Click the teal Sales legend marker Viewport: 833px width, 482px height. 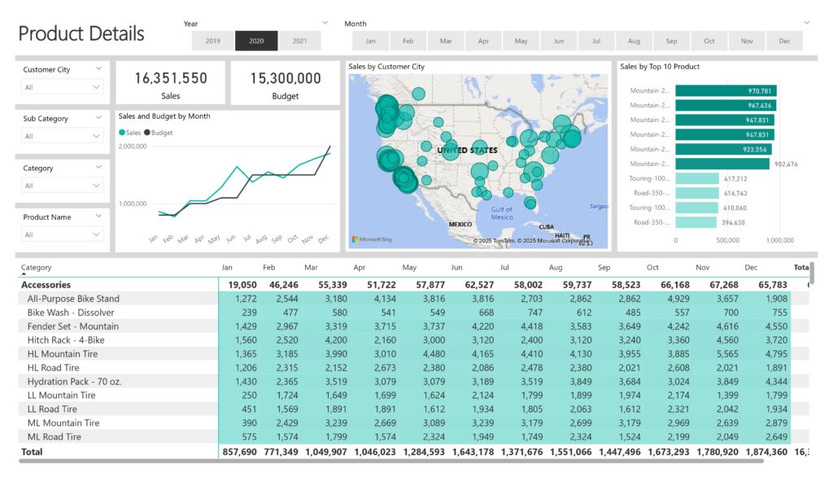coord(122,132)
